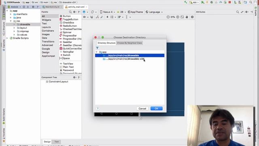The width and height of the screenshot is (259, 146).
Task: Open the Android project view dropdown
Action: tap(14, 7)
